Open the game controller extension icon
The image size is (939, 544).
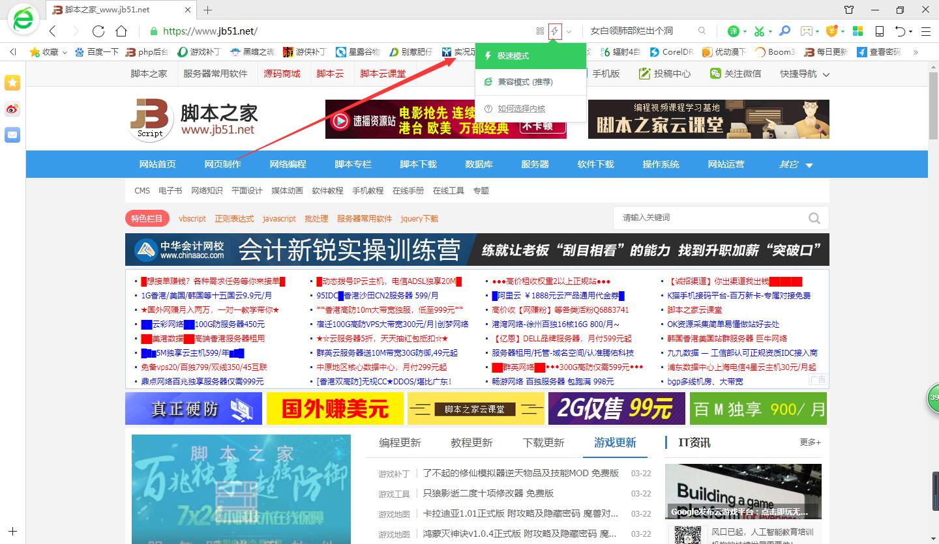click(x=807, y=31)
